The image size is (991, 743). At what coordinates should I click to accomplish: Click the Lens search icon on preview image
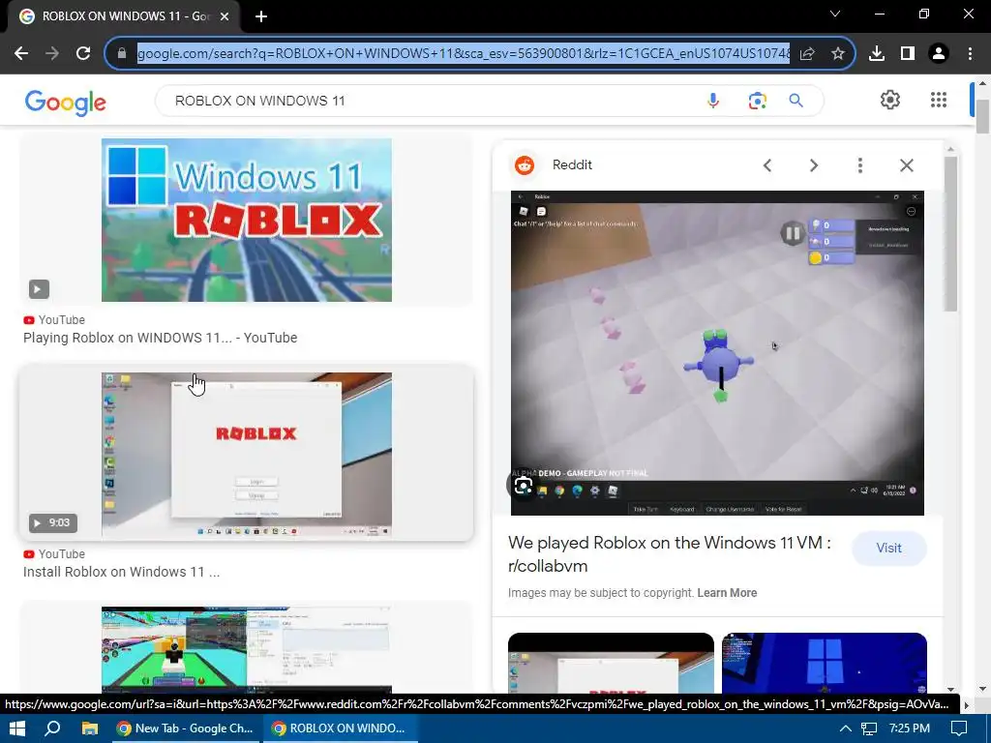point(524,486)
